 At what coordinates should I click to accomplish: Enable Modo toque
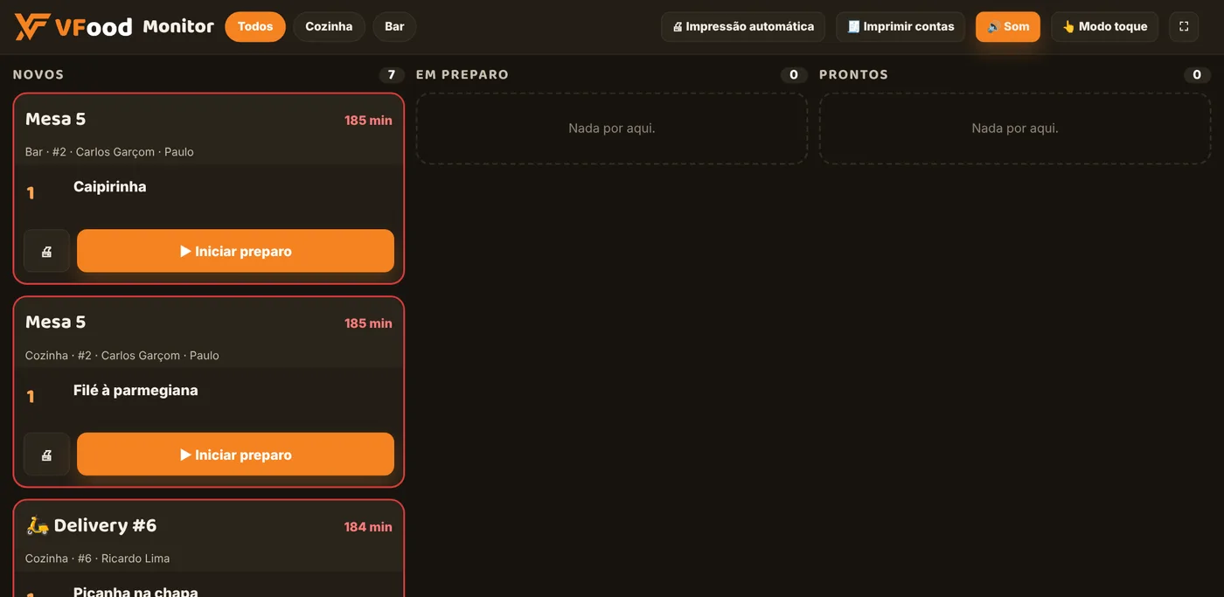coord(1104,26)
